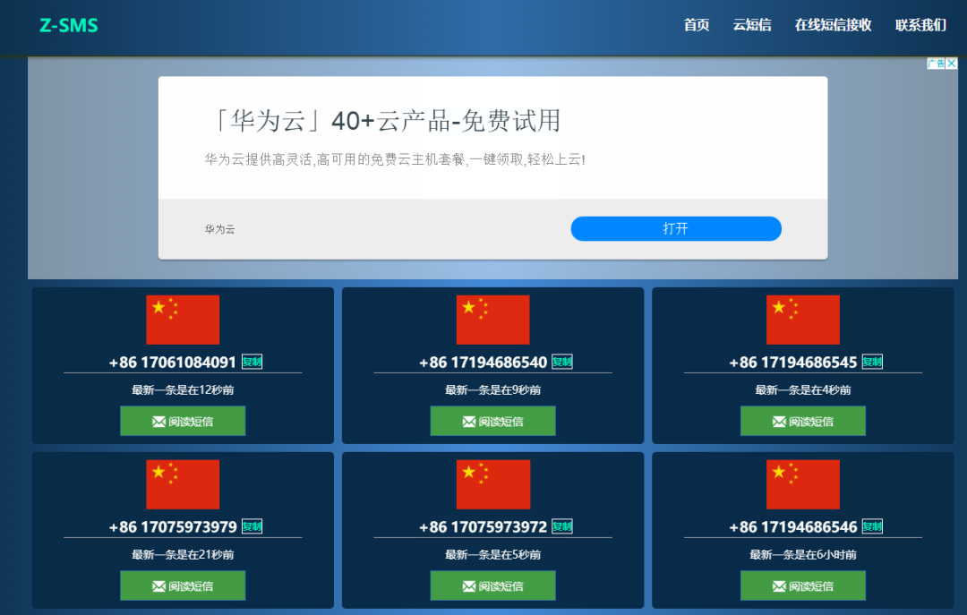This screenshot has width=967, height=615.
Task: Click the blue 打开 ad button
Action: click(x=676, y=229)
